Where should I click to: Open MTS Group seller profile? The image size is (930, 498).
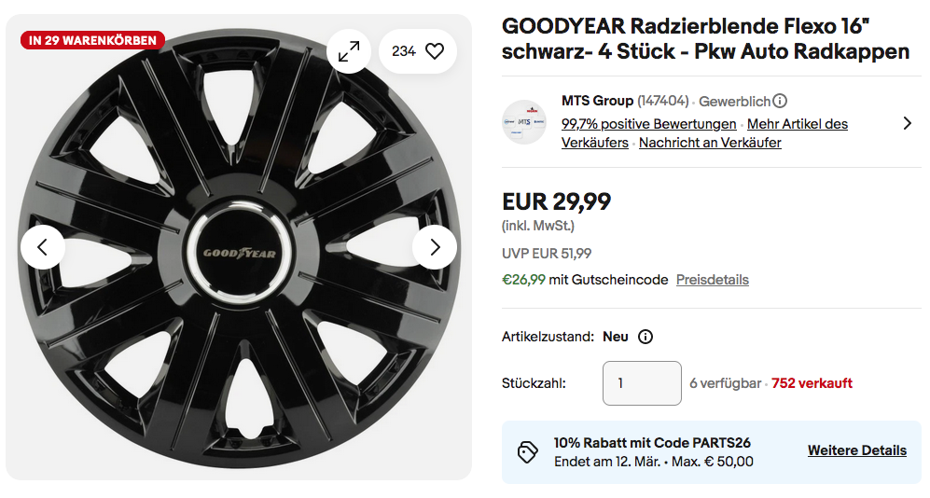[x=597, y=101]
